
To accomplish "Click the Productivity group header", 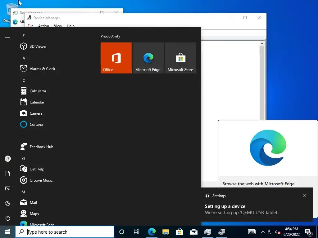I will [x=110, y=36].
